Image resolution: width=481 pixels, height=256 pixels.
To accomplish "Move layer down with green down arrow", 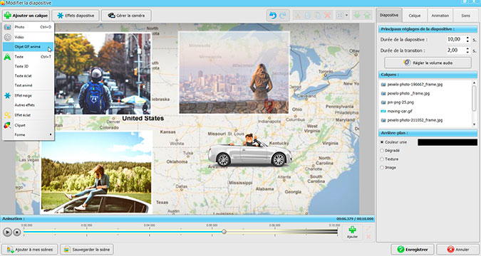I will pyautogui.click(x=357, y=16).
